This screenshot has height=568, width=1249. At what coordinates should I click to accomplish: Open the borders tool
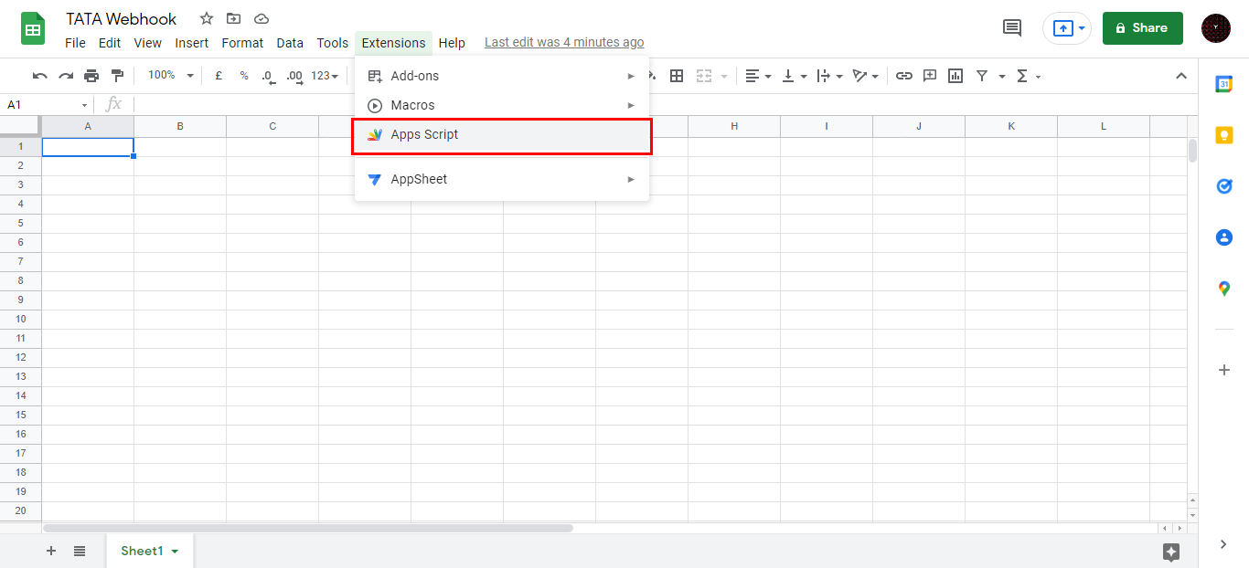pos(677,76)
